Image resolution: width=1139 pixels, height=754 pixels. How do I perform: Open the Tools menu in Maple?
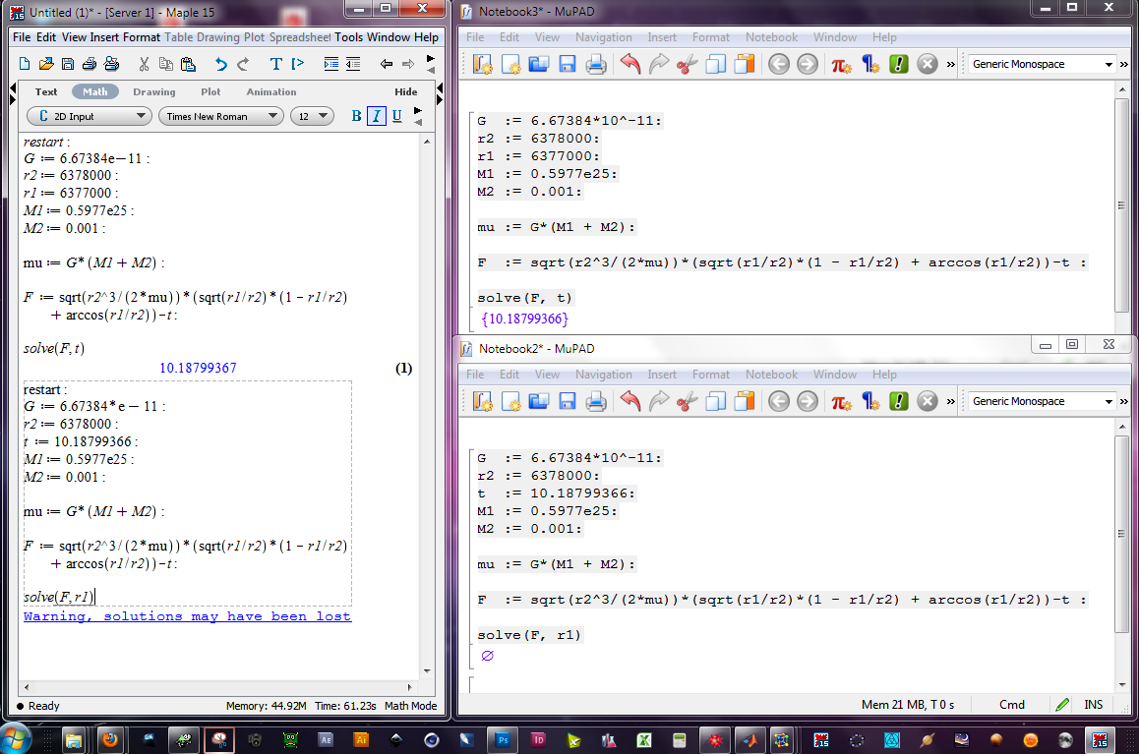tap(348, 37)
